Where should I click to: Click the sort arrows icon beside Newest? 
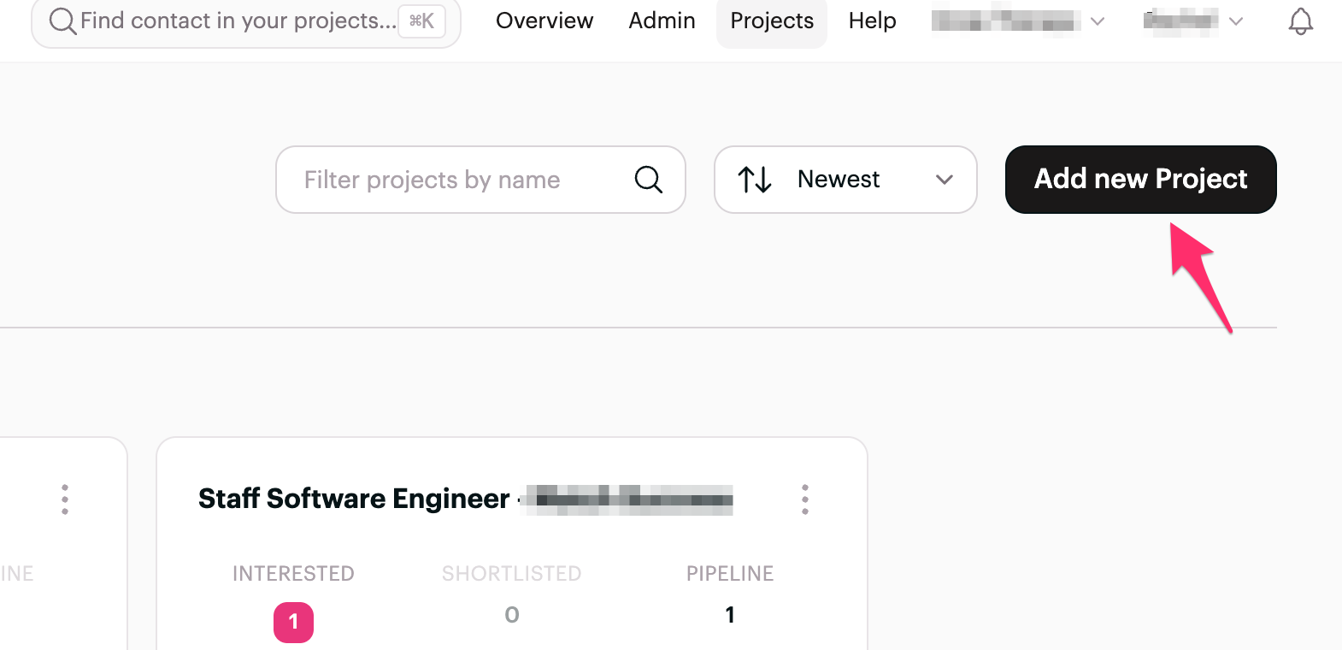[755, 180]
